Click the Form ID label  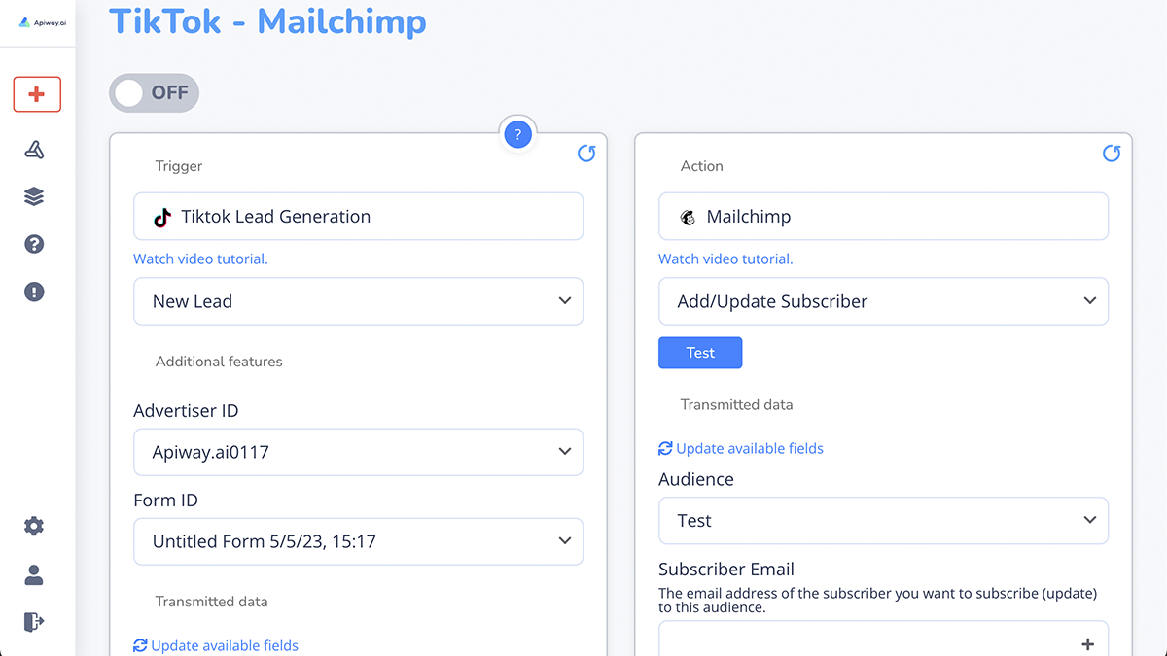coord(165,501)
